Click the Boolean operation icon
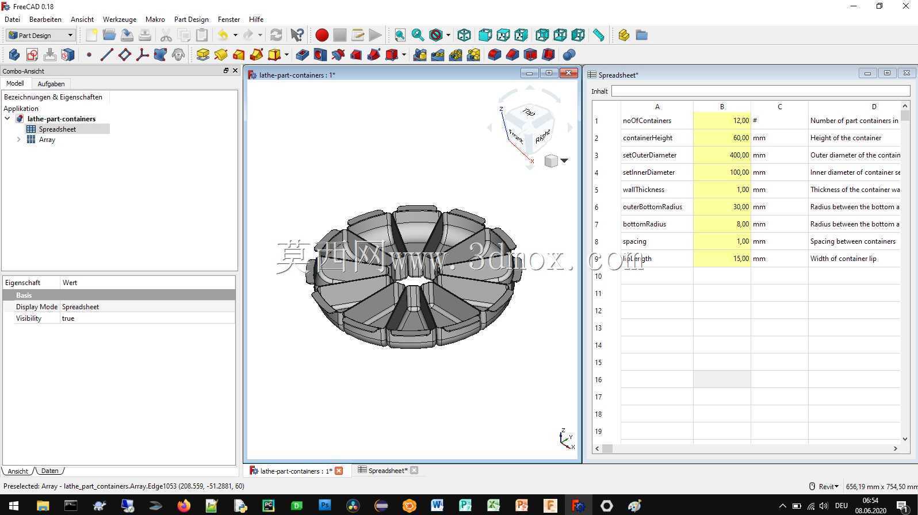Image resolution: width=918 pixels, height=515 pixels. tap(569, 55)
